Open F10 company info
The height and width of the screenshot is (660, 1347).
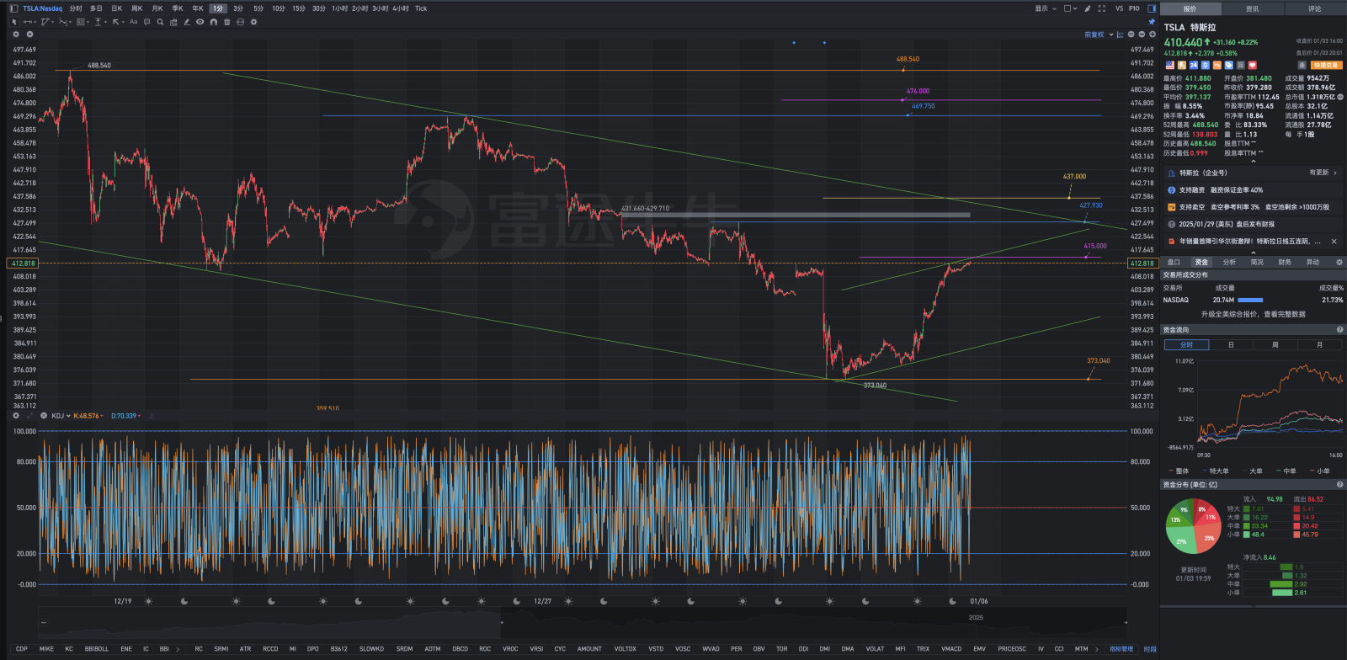1134,8
